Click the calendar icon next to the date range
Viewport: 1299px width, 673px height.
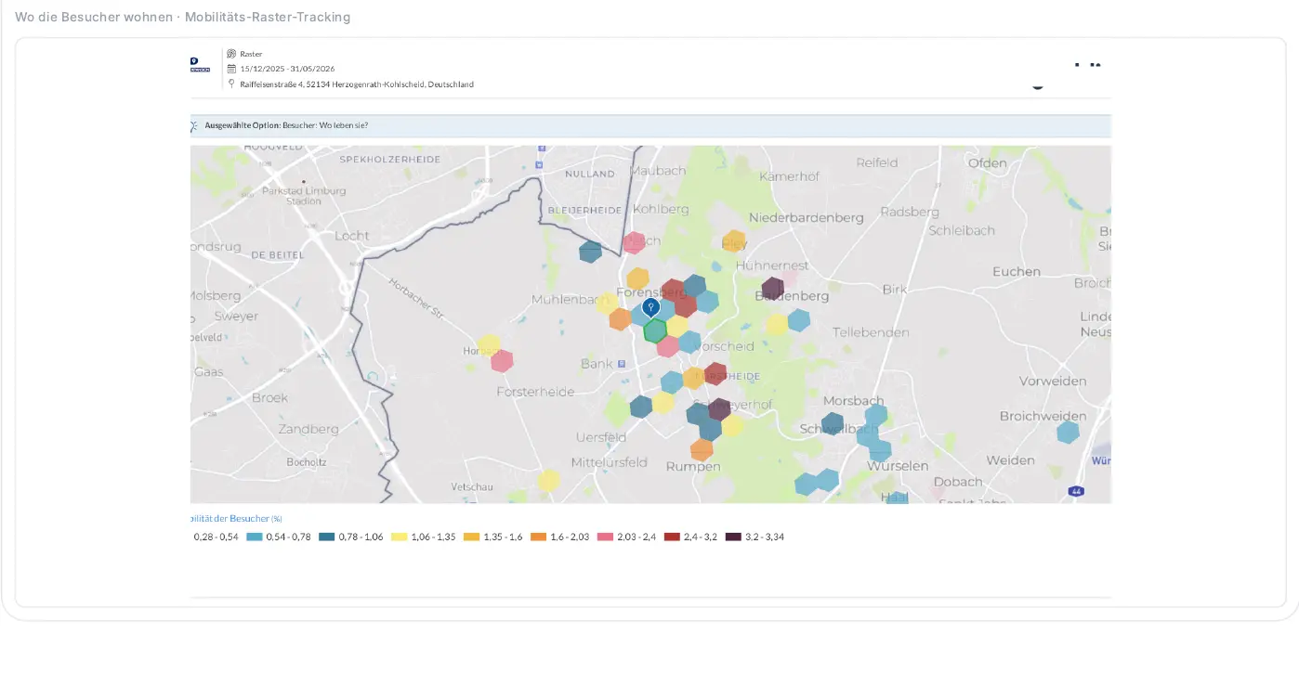[231, 69]
